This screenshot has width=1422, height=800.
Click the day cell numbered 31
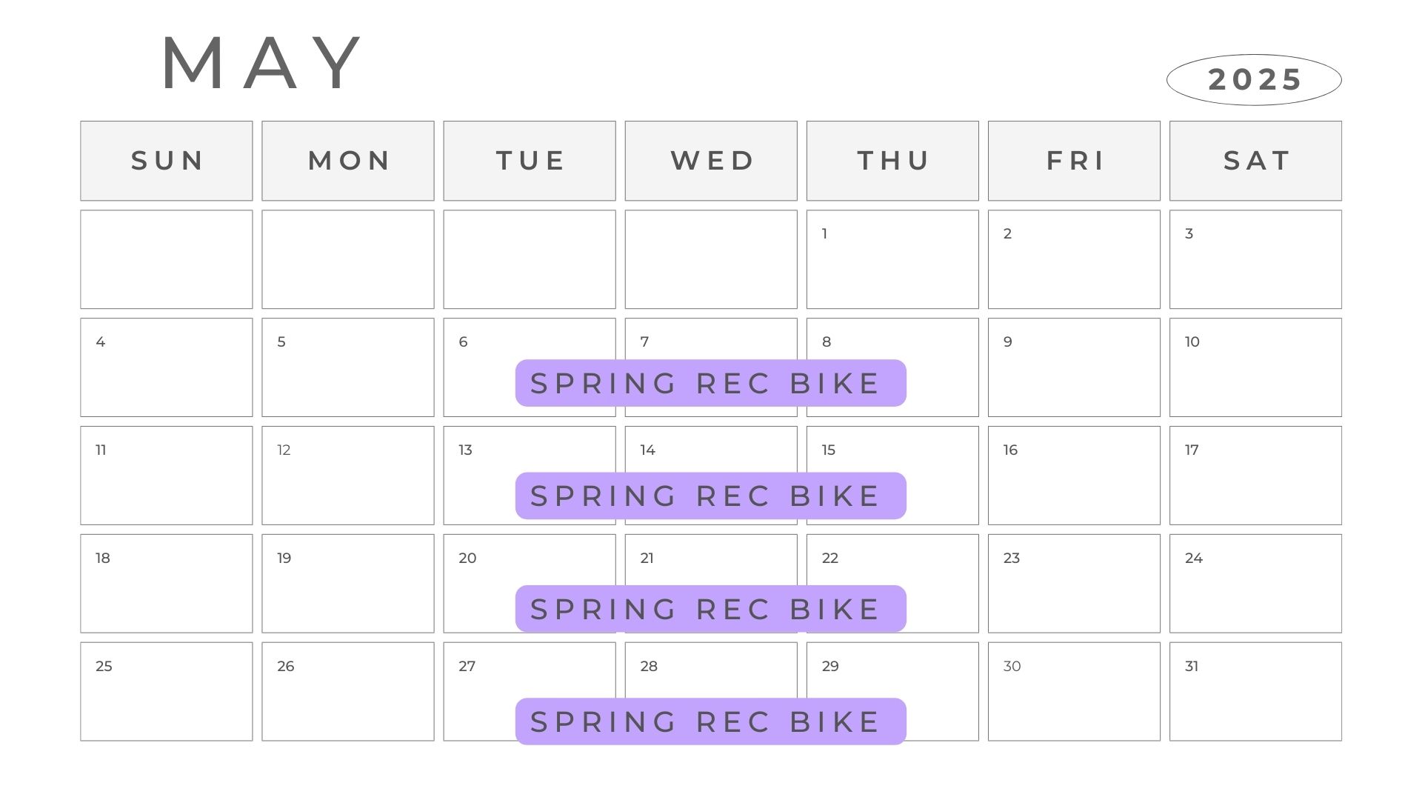(x=1255, y=692)
